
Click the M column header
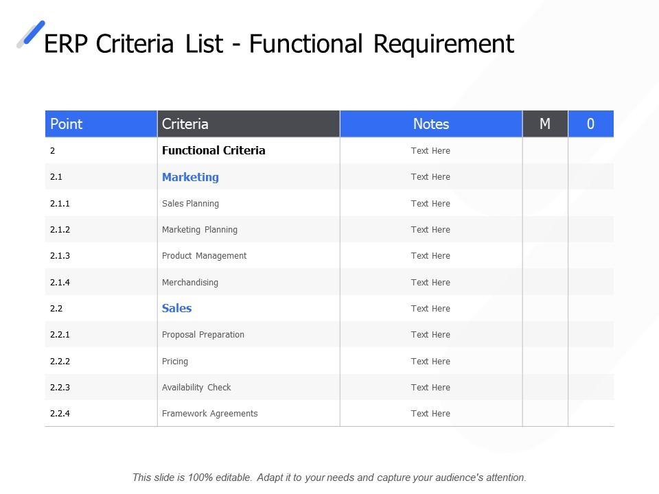[545, 124]
